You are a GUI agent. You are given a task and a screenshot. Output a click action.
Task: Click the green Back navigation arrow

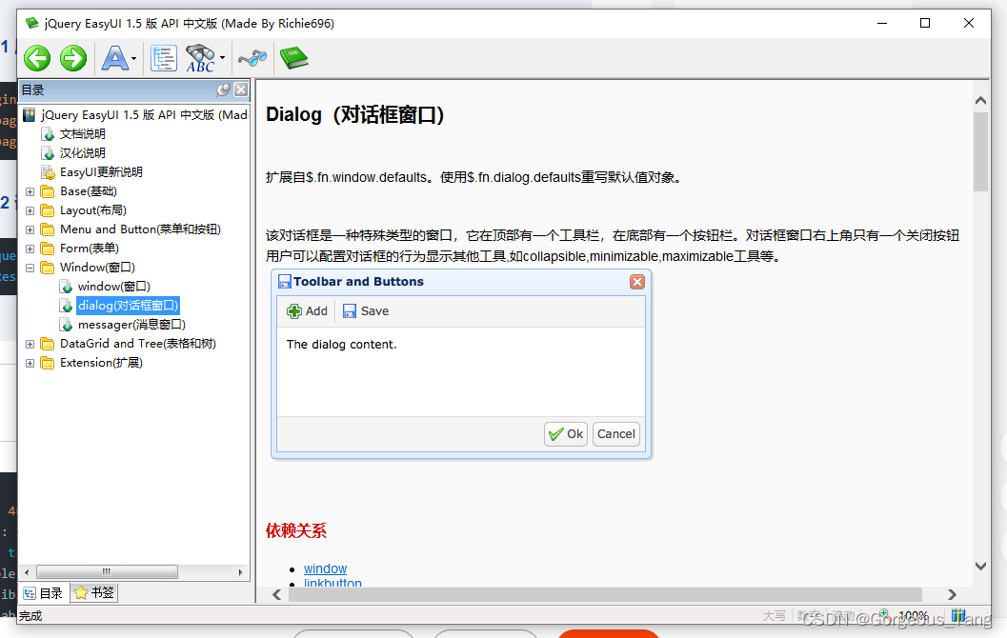(36, 58)
